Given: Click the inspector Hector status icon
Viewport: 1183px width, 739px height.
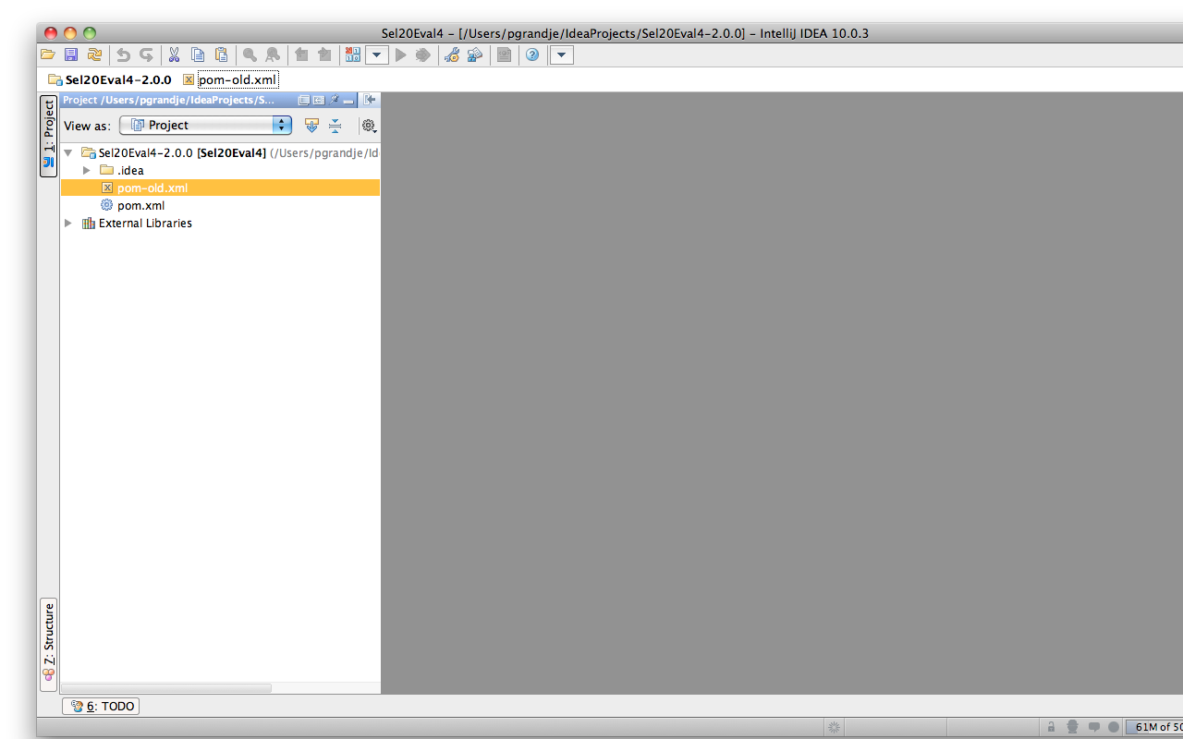Looking at the screenshot, I should click(1073, 727).
